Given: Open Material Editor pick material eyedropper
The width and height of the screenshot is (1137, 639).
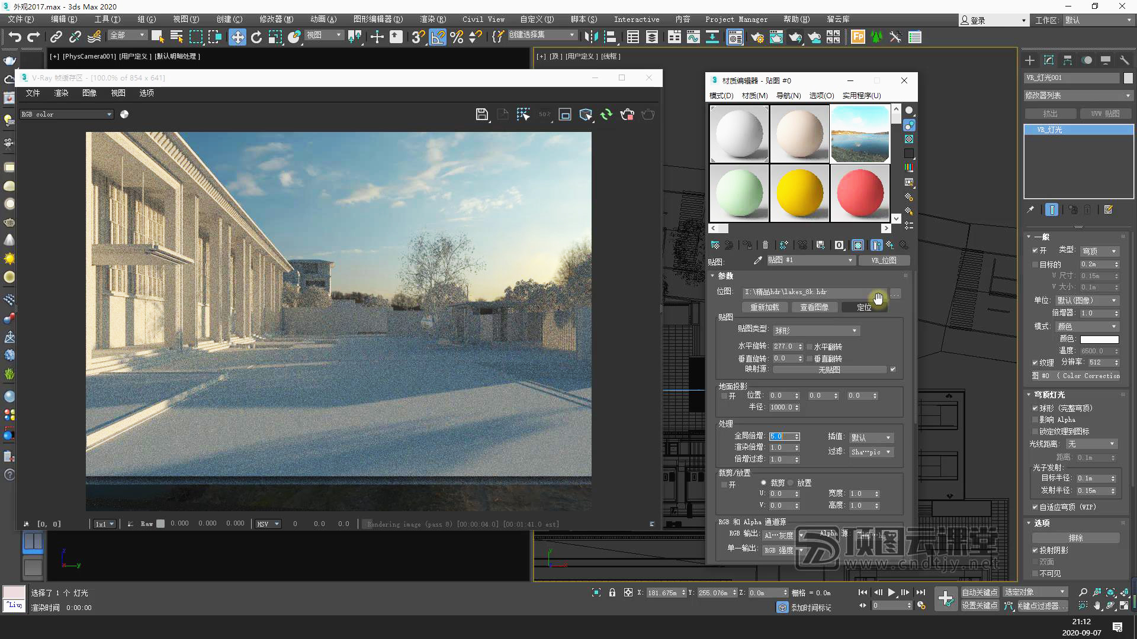Looking at the screenshot, I should pyautogui.click(x=757, y=260).
